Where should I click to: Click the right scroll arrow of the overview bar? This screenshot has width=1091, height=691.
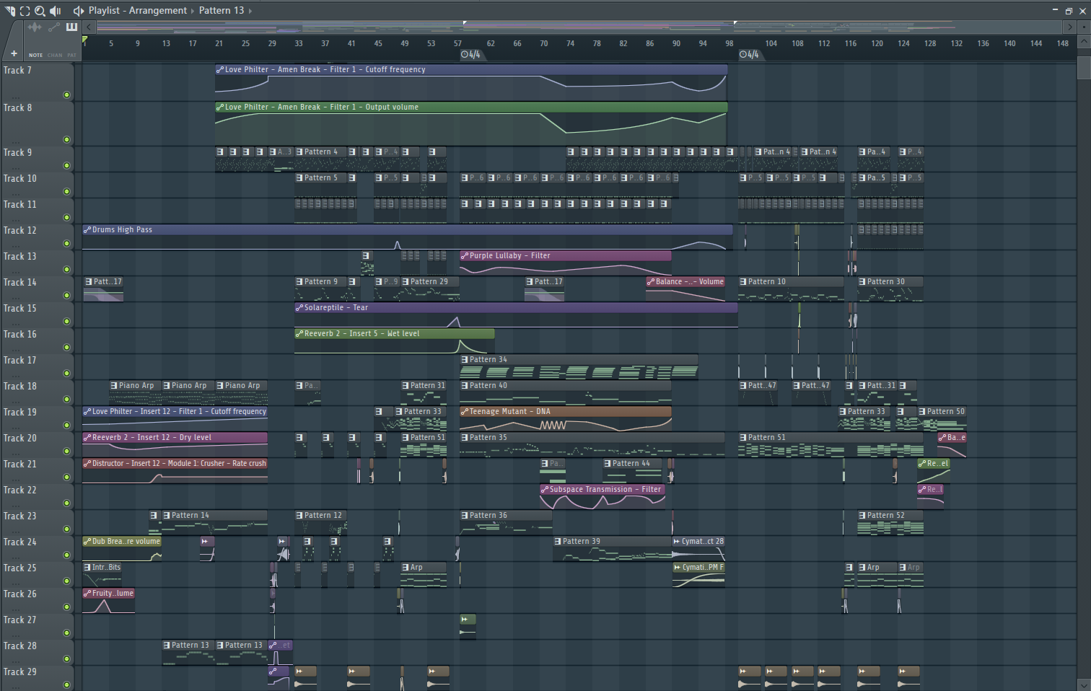tap(1069, 27)
